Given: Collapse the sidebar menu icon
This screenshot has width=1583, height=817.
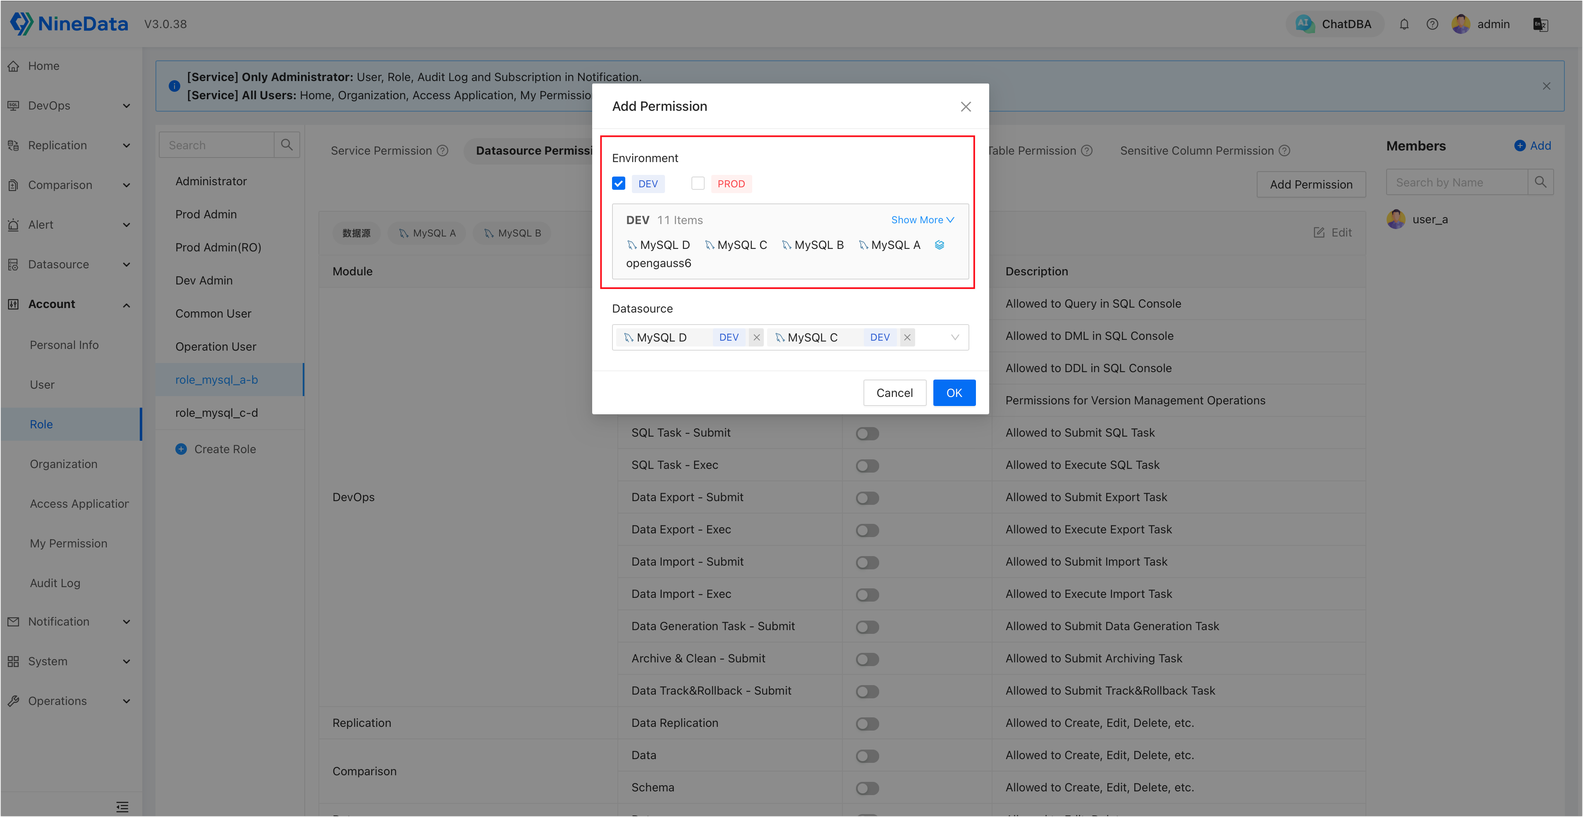Looking at the screenshot, I should [122, 807].
